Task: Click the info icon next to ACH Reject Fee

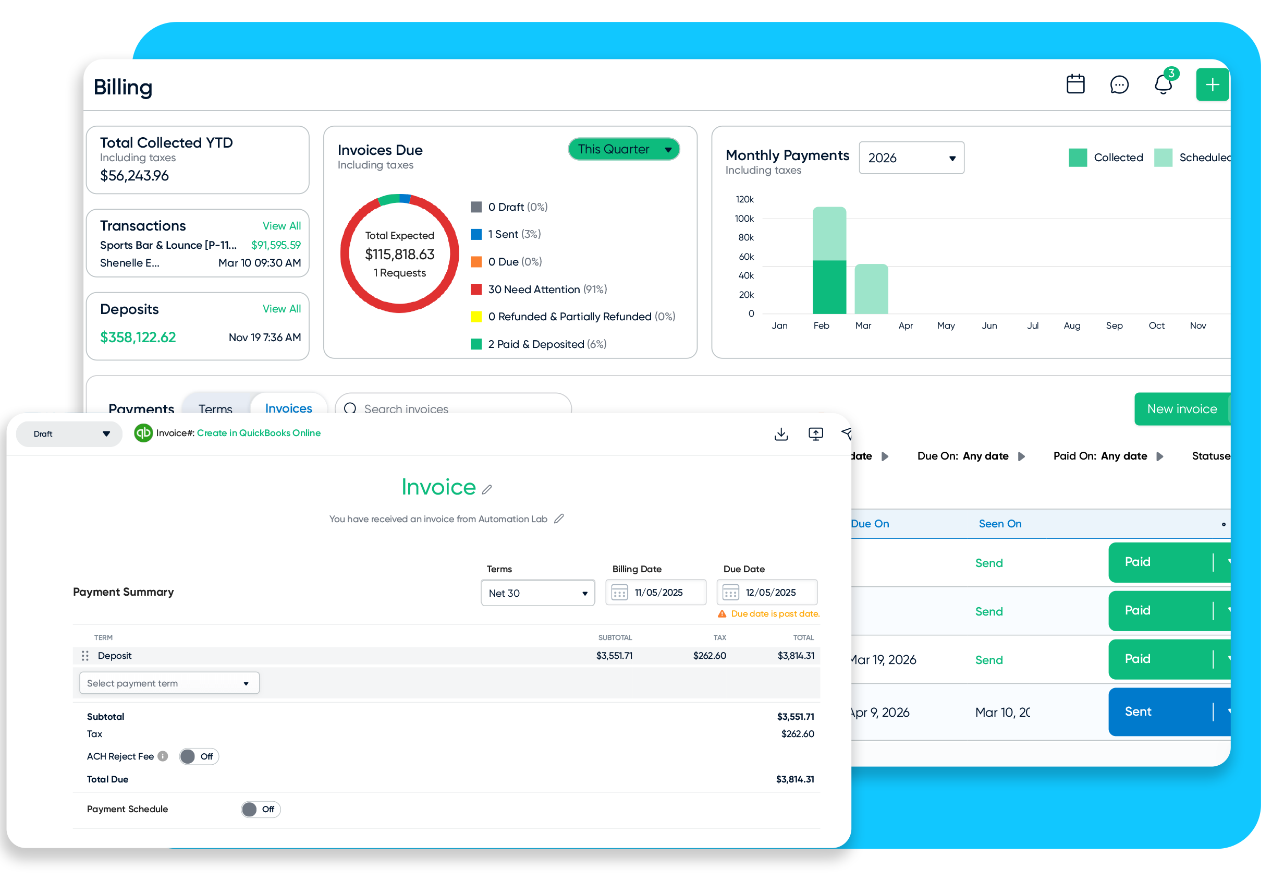Action: [x=163, y=756]
